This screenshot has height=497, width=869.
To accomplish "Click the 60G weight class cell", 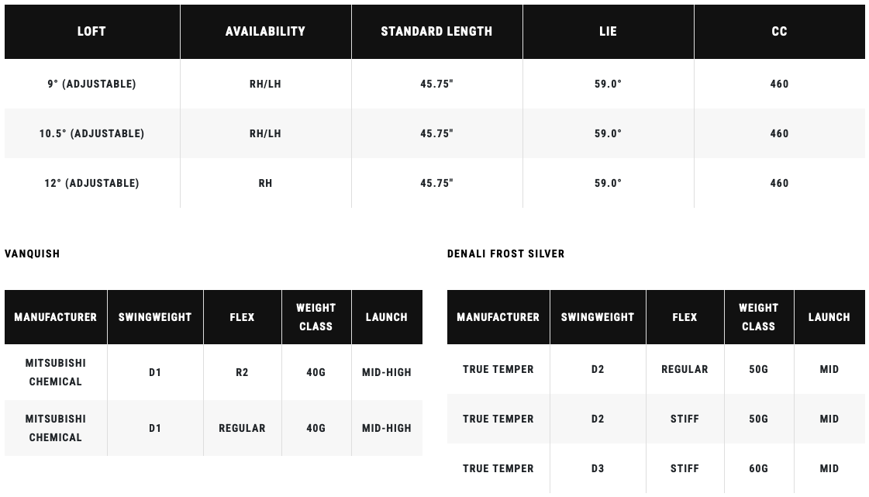I will pos(759,469).
